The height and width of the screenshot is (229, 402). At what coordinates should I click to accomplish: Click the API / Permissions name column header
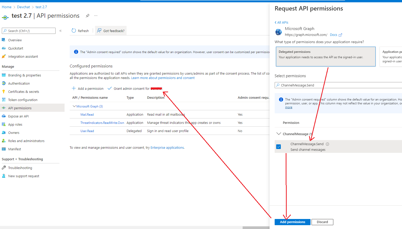click(90, 98)
